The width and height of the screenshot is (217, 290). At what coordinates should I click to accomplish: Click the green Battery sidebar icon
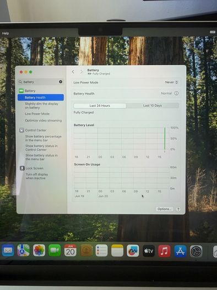click(21, 91)
